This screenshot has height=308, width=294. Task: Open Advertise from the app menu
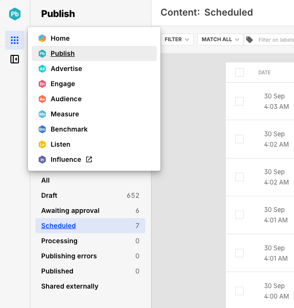(94, 69)
